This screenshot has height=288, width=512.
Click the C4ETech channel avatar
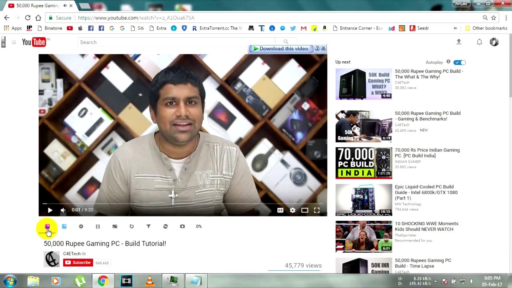coord(52,259)
